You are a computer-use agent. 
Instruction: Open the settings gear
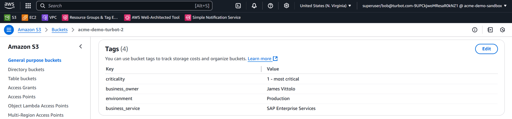coord(286,6)
